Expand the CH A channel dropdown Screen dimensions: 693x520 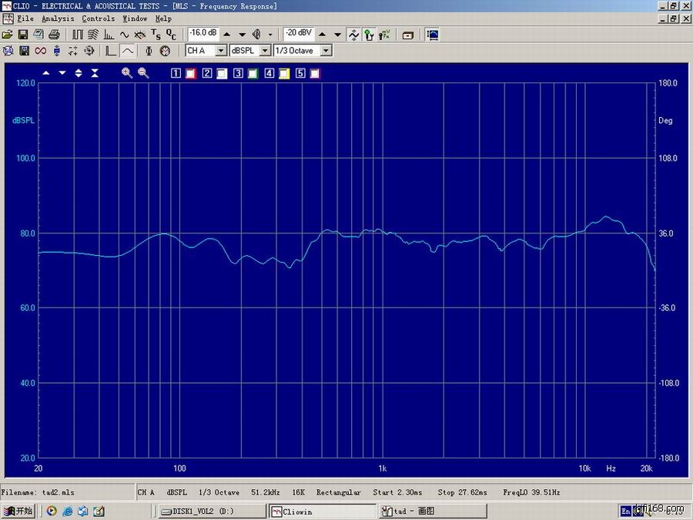coord(221,51)
